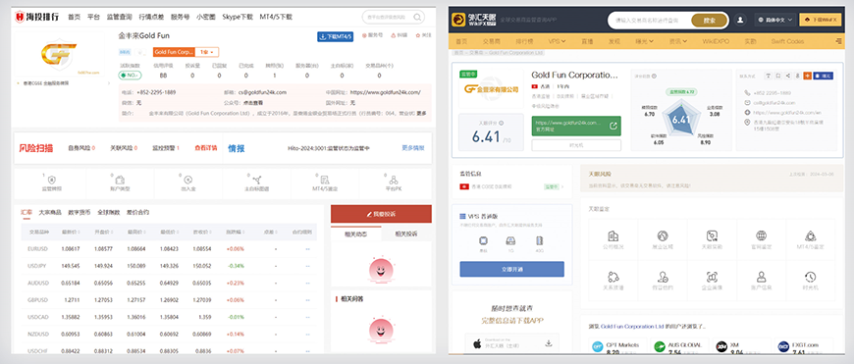Click the 出入金 icon in left feature row

[187, 182]
